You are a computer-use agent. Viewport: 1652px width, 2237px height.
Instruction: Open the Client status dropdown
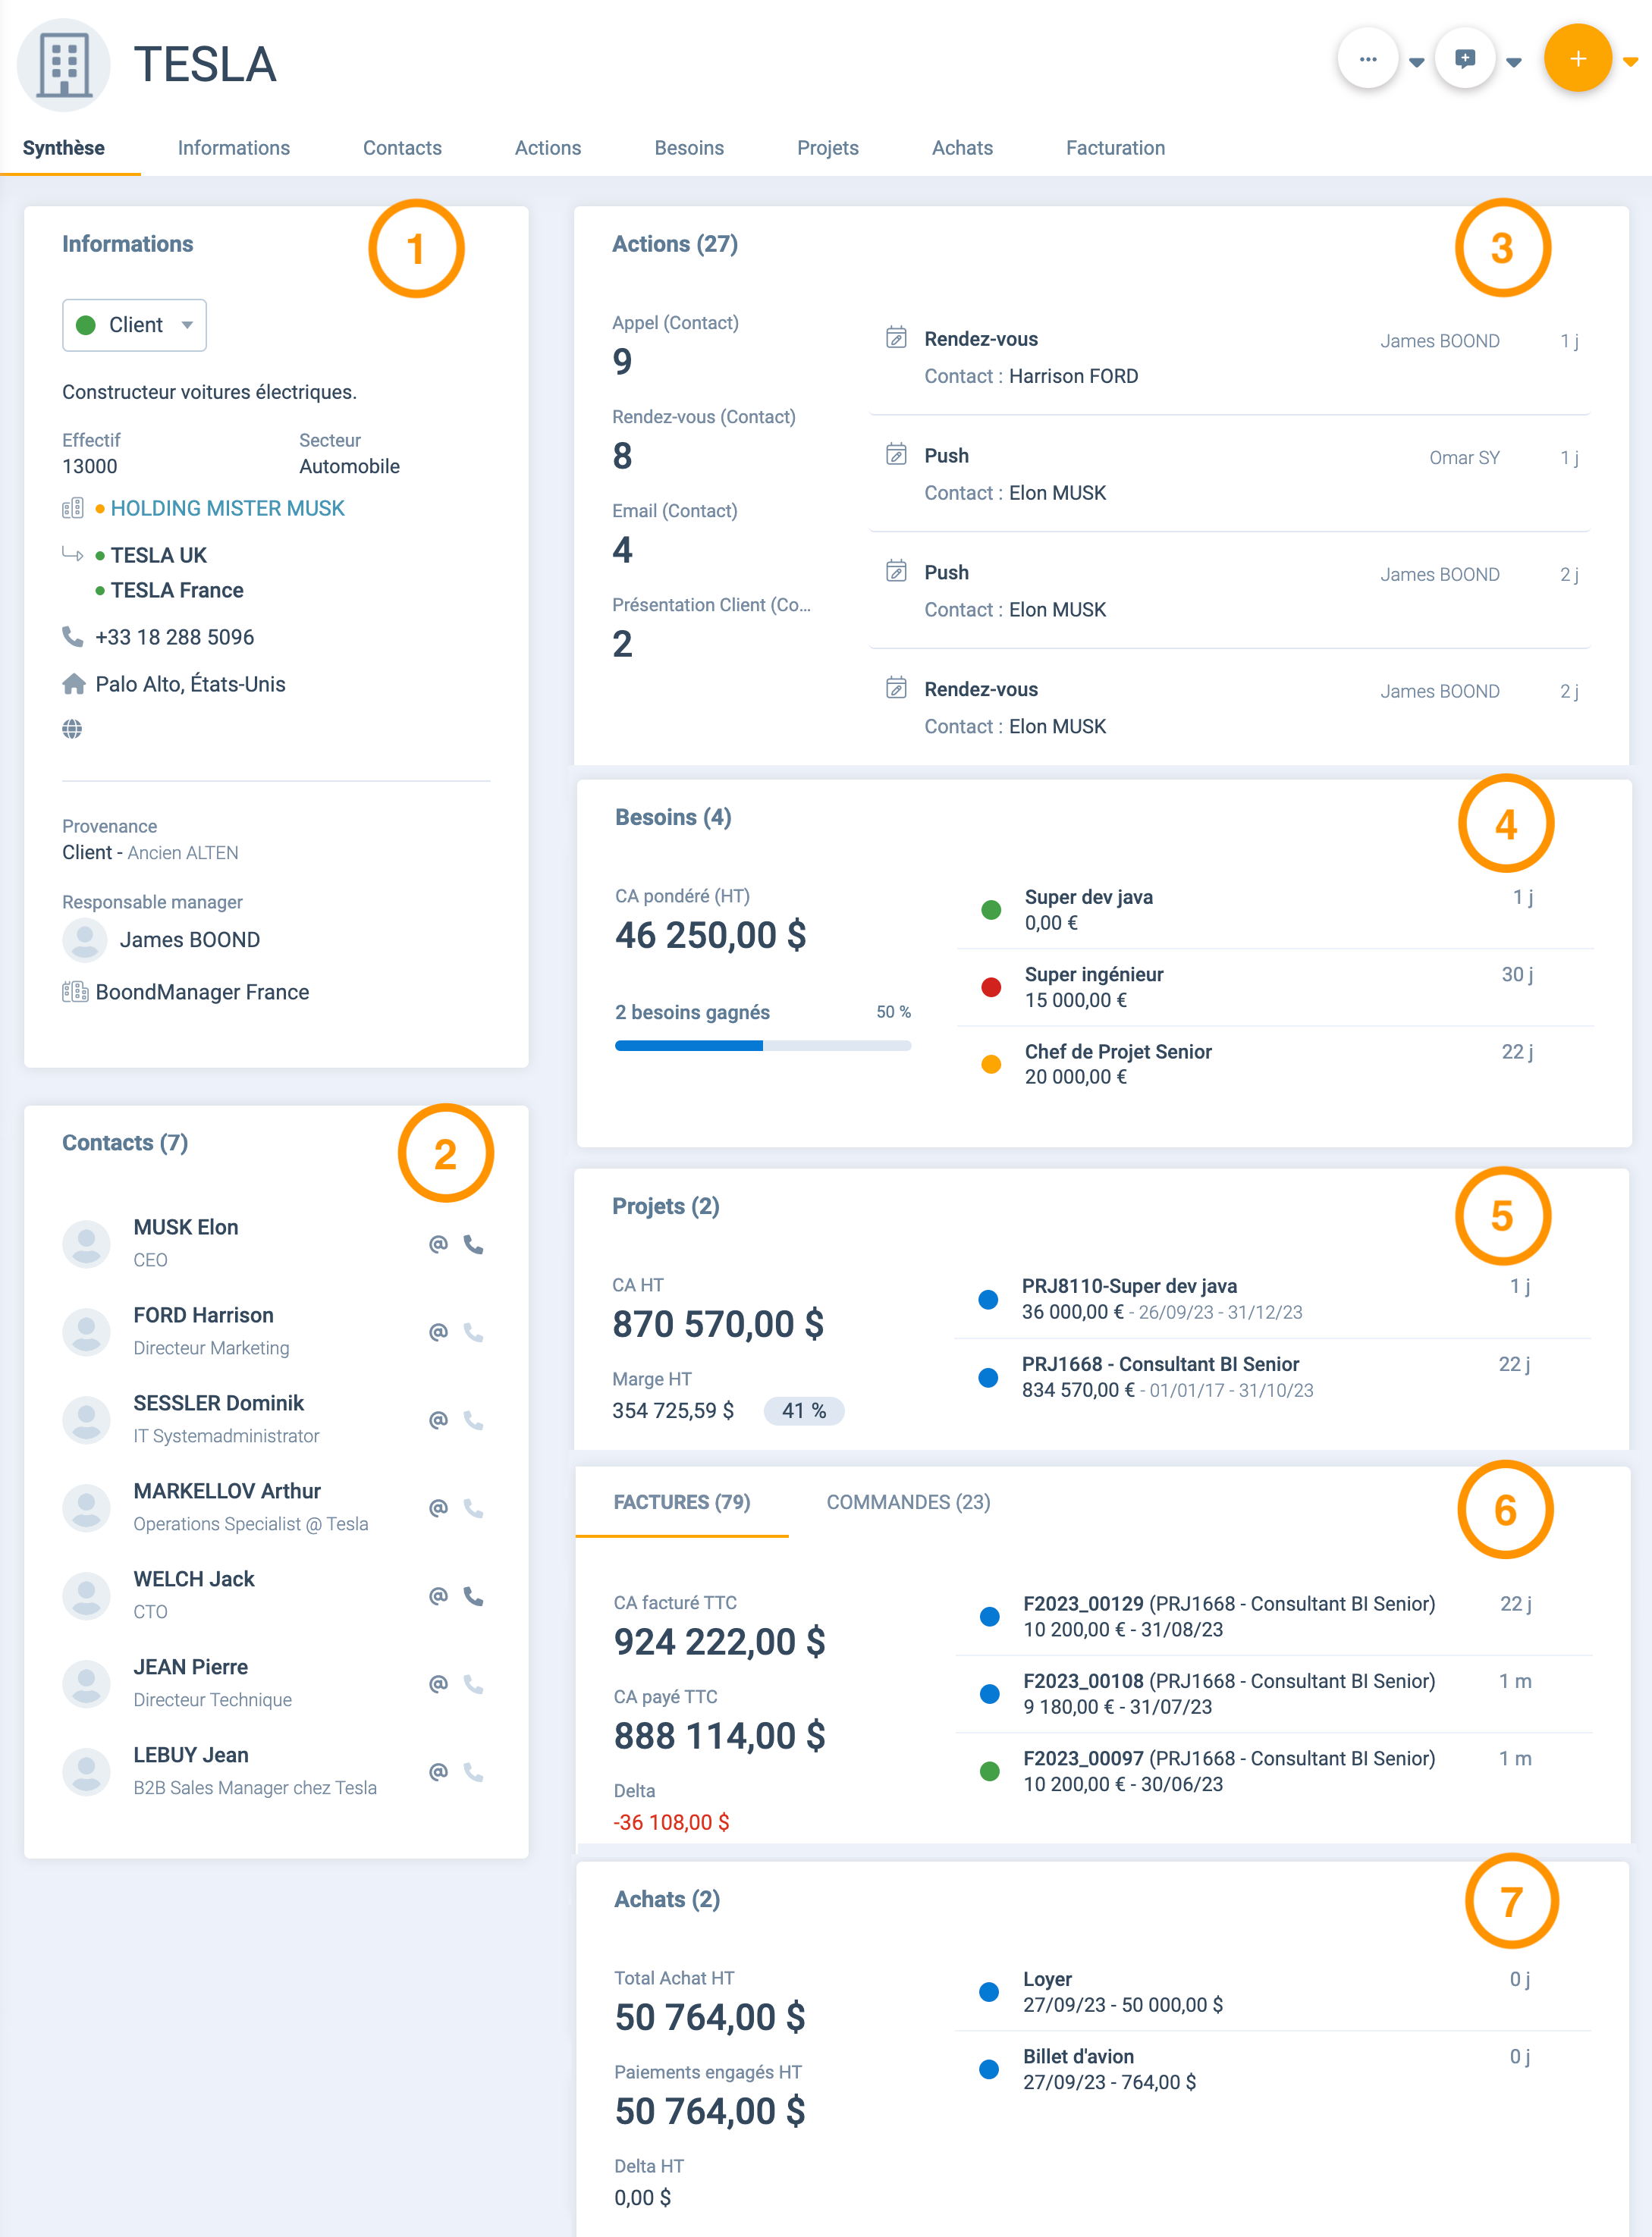(134, 325)
